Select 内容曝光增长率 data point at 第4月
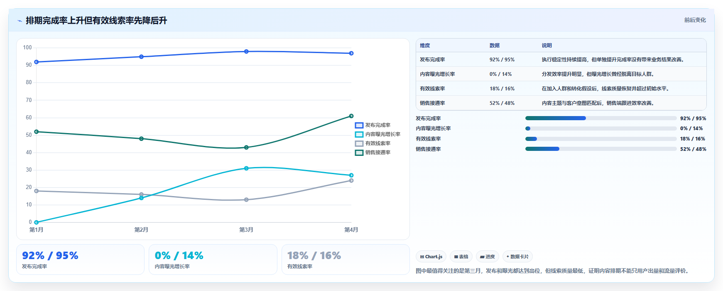This screenshot has width=723, height=291. [x=351, y=175]
